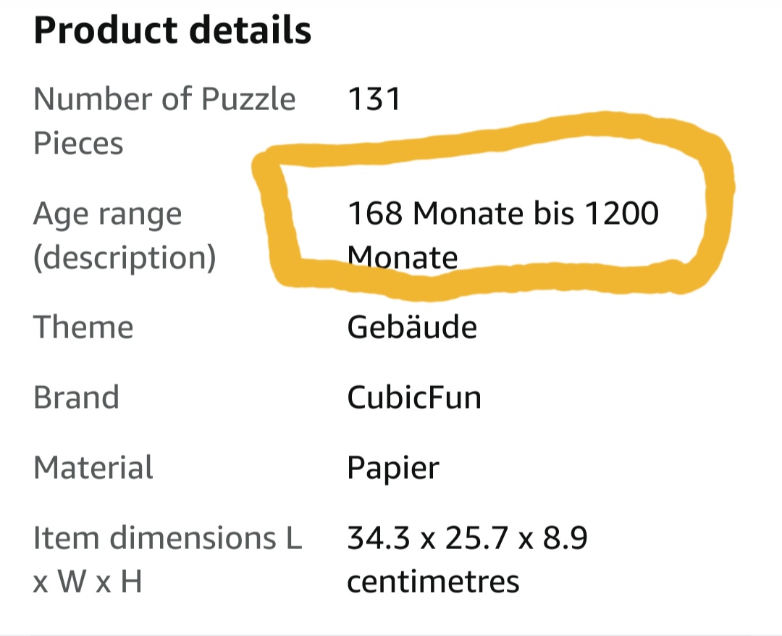
Task: Click the word "bis" in age range
Action: pyautogui.click(x=552, y=214)
